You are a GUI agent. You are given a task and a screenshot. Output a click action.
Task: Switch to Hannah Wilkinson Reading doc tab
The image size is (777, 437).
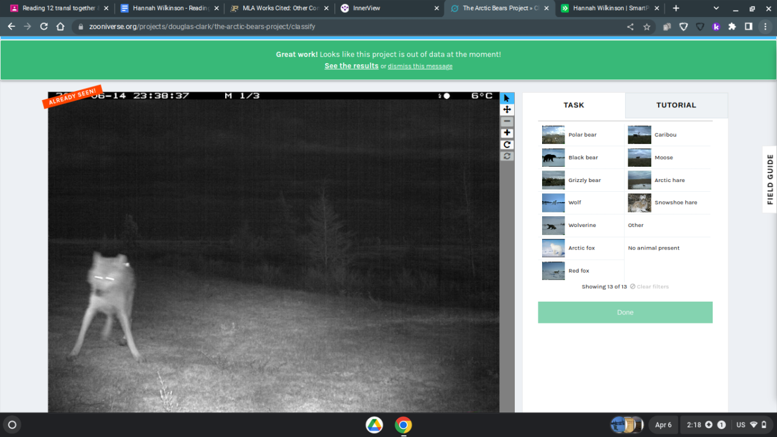point(169,8)
